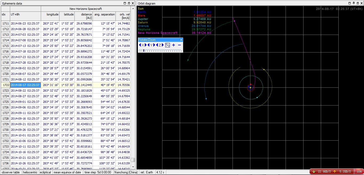Zoom in with the plus icon
This screenshot has height=175, width=364.
pyautogui.click(x=174, y=45)
